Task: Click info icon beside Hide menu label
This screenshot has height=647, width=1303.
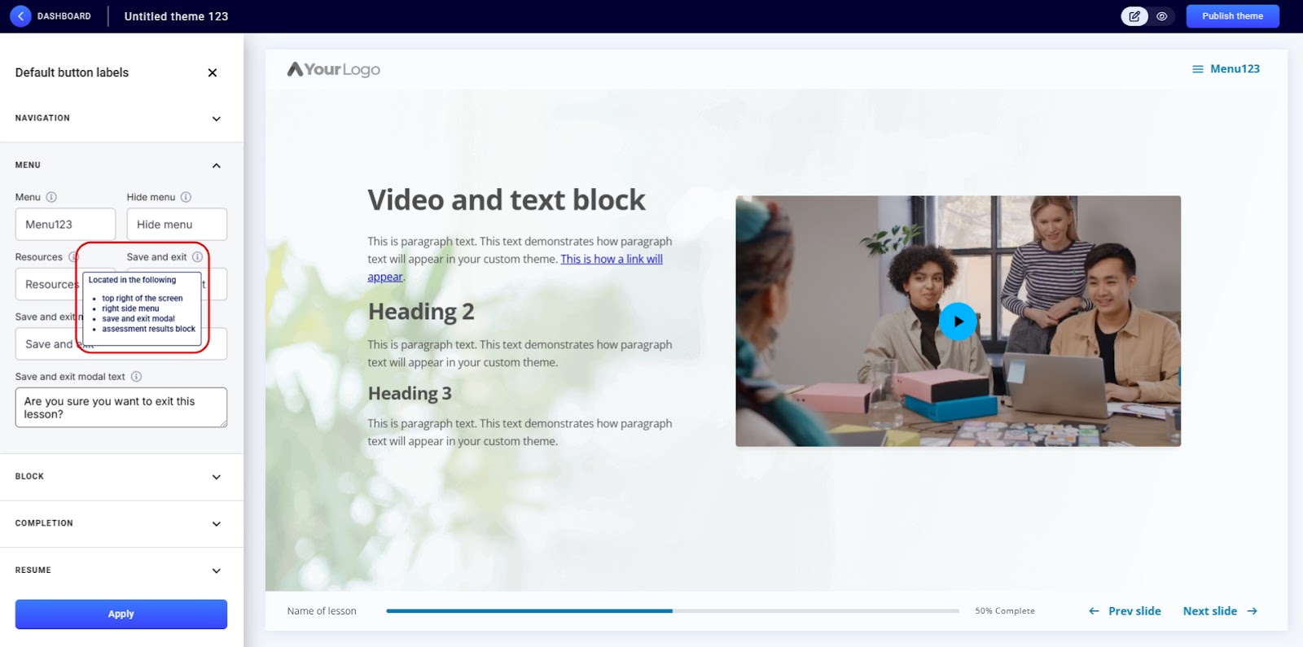Action: point(186,197)
